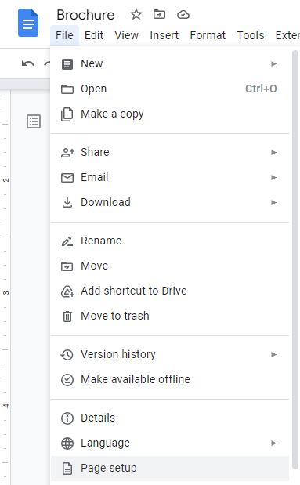The image size is (300, 485).
Task: Click the move-to-folder icon beside title
Action: click(x=159, y=14)
